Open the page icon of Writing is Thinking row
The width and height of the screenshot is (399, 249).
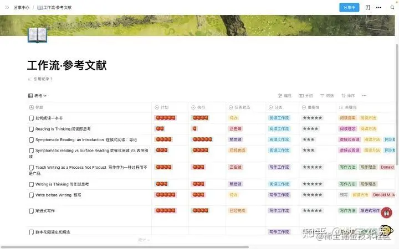click(x=31, y=184)
